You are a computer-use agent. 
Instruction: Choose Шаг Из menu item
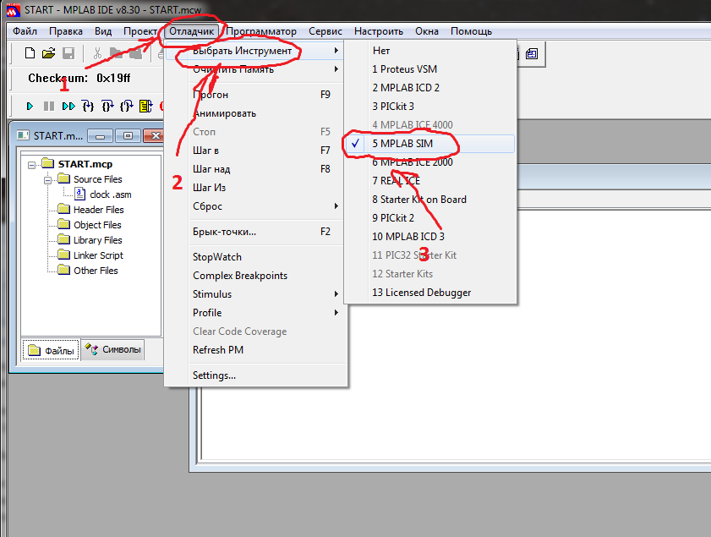256,188
